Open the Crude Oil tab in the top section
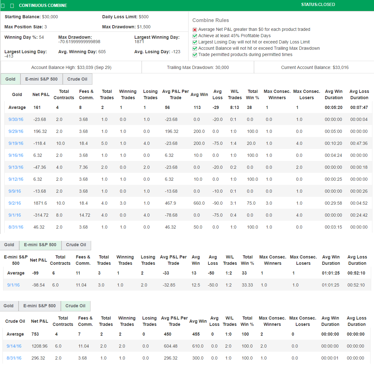The image size is (374, 369). (77, 79)
